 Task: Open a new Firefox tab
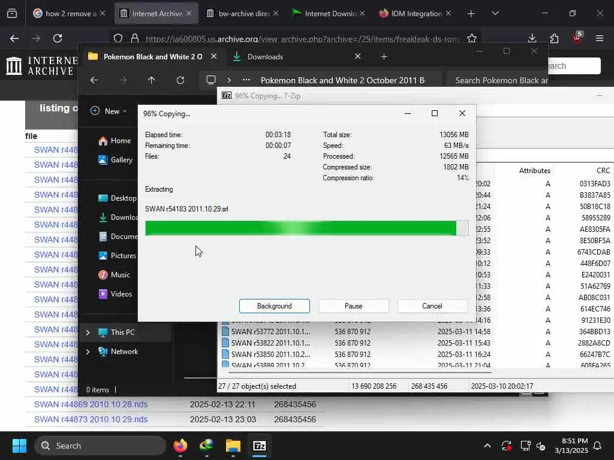471,14
